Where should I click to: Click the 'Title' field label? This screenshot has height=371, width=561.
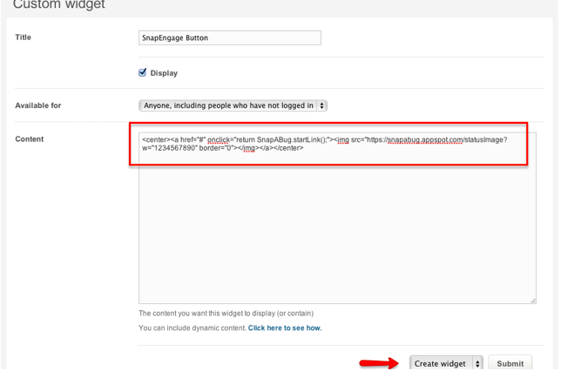coord(24,37)
